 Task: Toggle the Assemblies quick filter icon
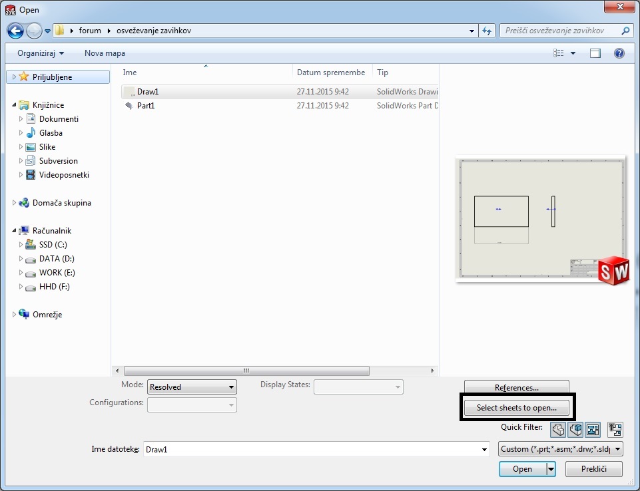[575, 429]
